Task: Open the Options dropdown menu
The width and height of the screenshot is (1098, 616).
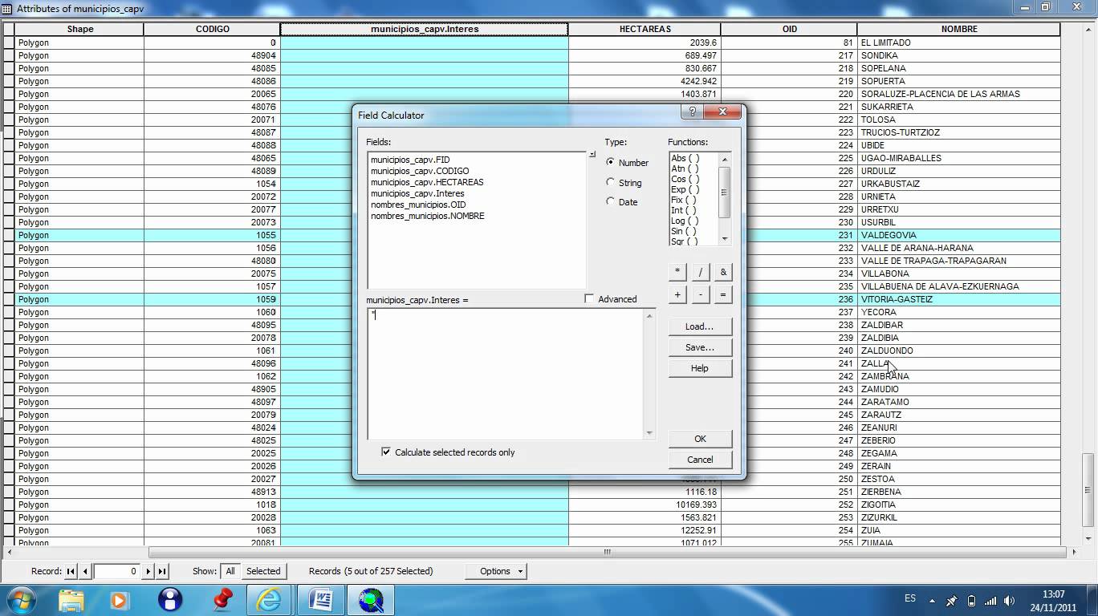Action: click(x=496, y=571)
